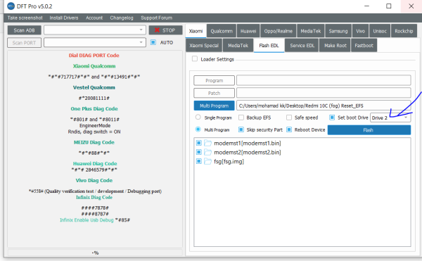Toggle the Reboot Device checkbox
The width and height of the screenshot is (422, 261).
coord(289,129)
